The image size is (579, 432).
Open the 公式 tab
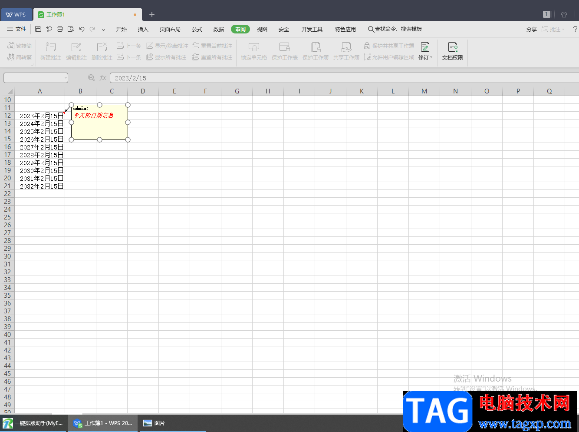coord(197,29)
